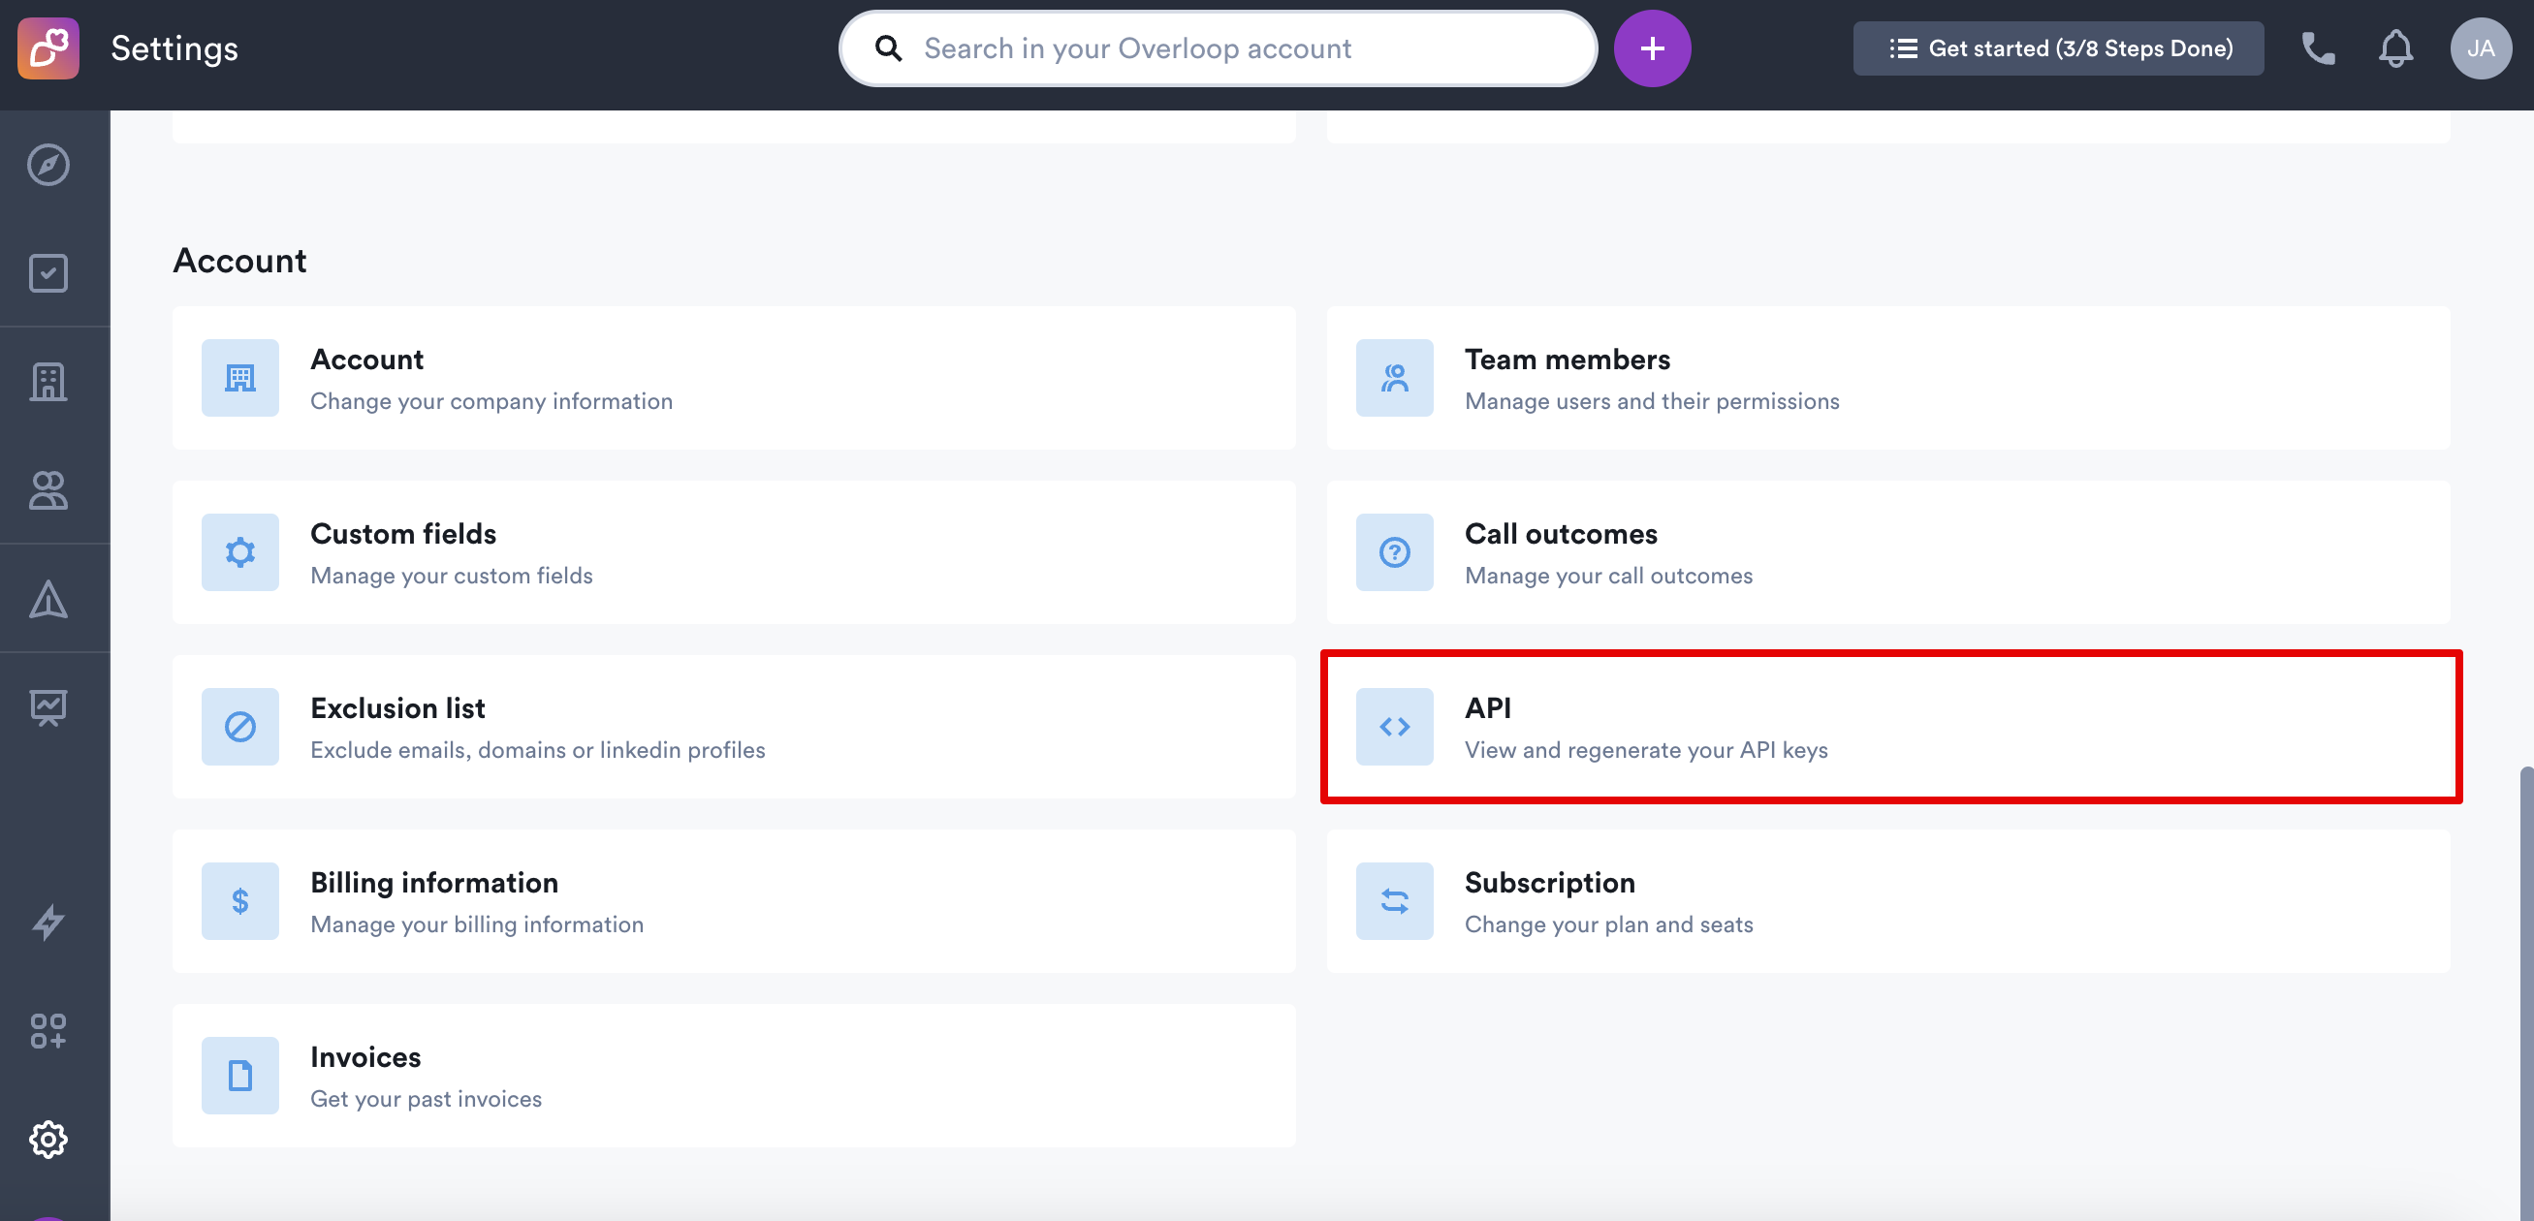Click the phone icon in the header
Image resolution: width=2534 pixels, height=1221 pixels.
[x=2318, y=48]
